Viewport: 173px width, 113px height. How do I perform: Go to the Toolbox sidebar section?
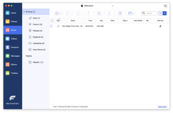click(13, 73)
